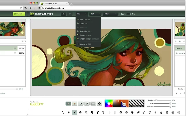Select the paint bucket fill tool

[x=81, y=104]
